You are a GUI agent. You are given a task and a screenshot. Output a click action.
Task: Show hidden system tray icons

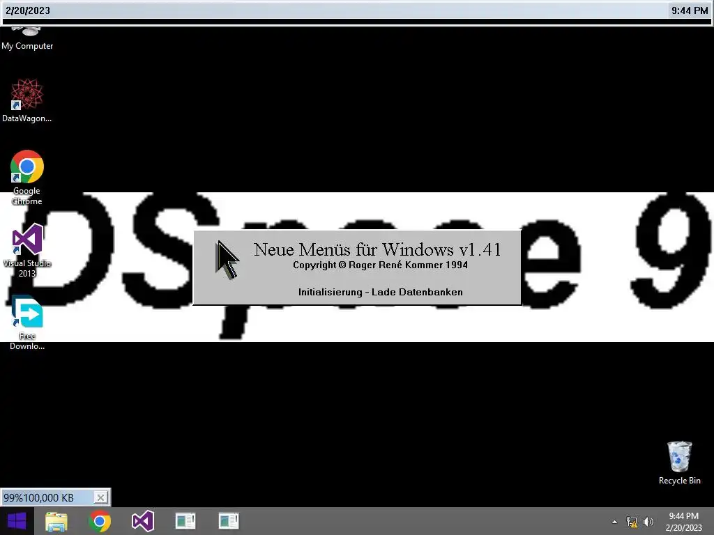click(x=615, y=522)
